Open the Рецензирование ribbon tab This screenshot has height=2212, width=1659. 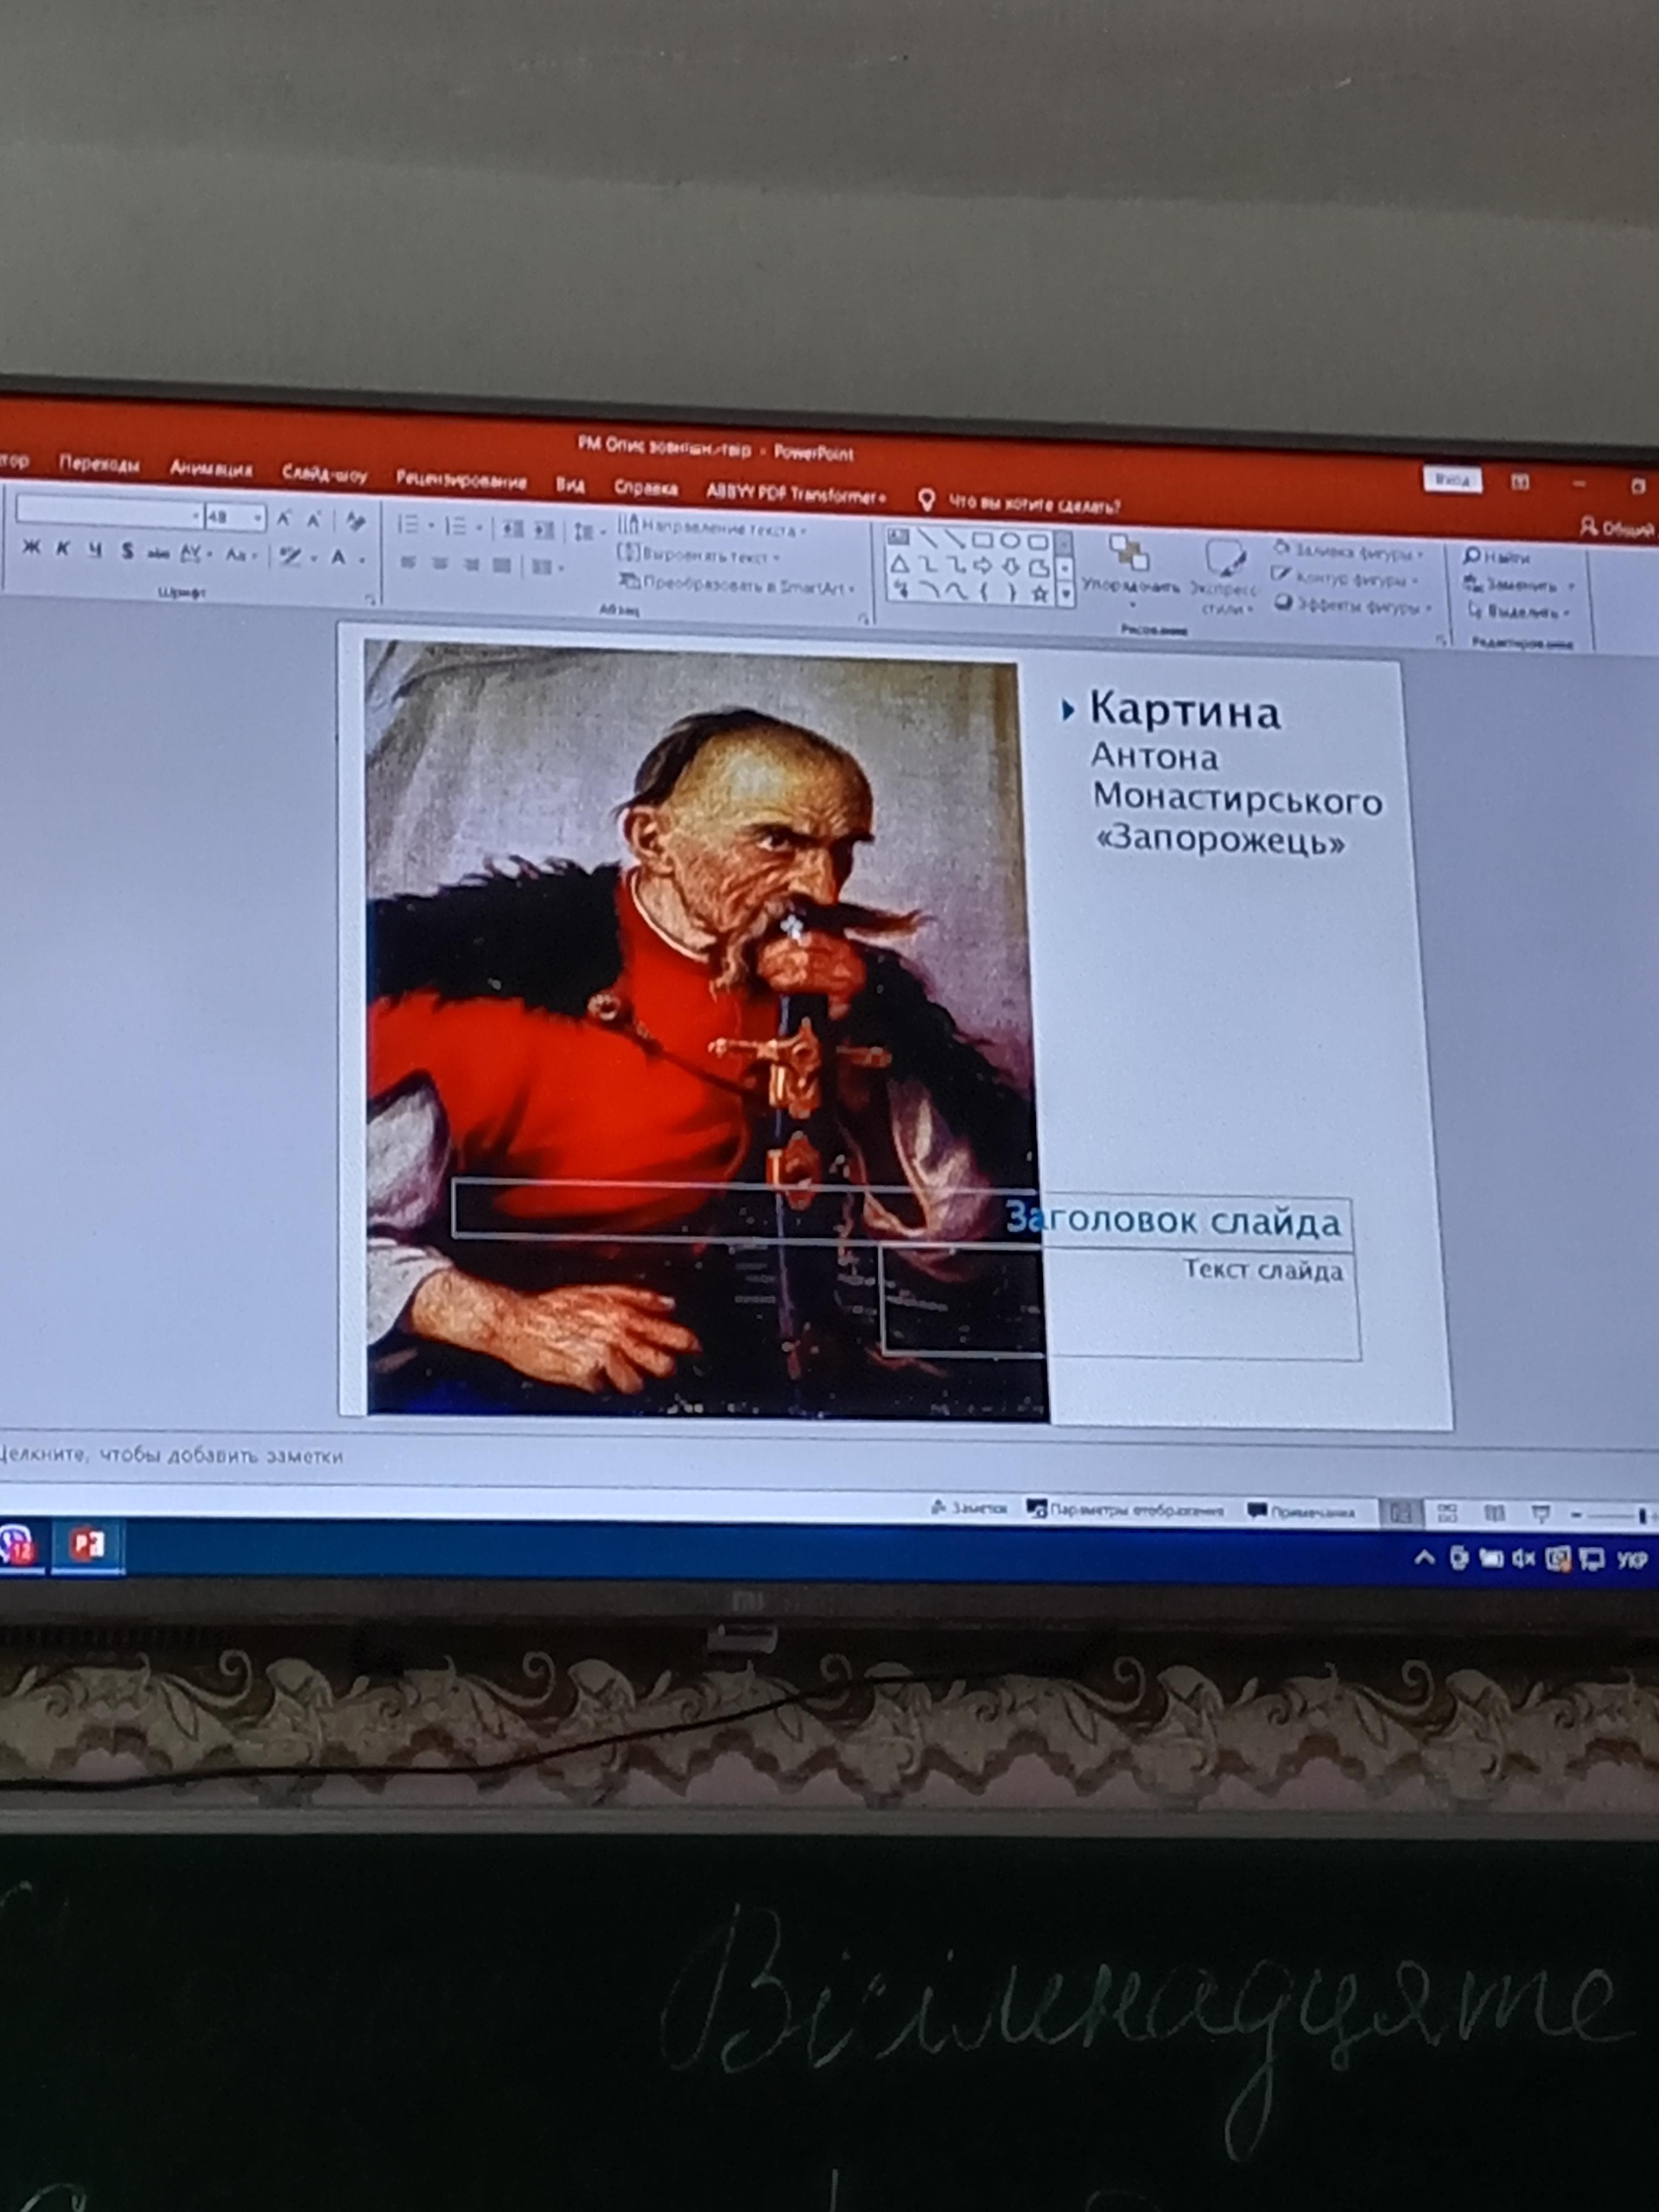(461, 480)
